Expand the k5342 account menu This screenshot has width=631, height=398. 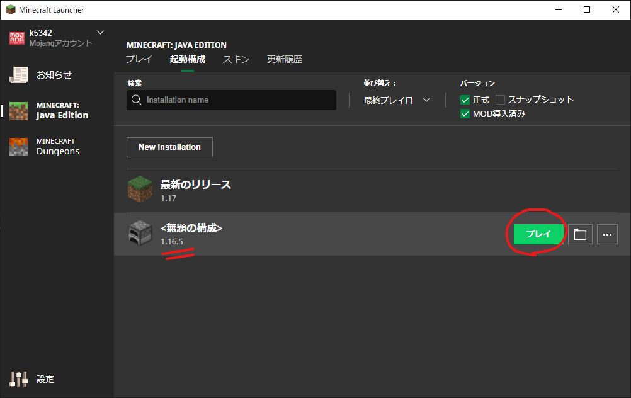[x=99, y=31]
